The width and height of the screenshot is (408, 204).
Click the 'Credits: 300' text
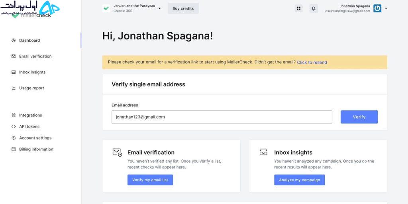[x=123, y=11]
